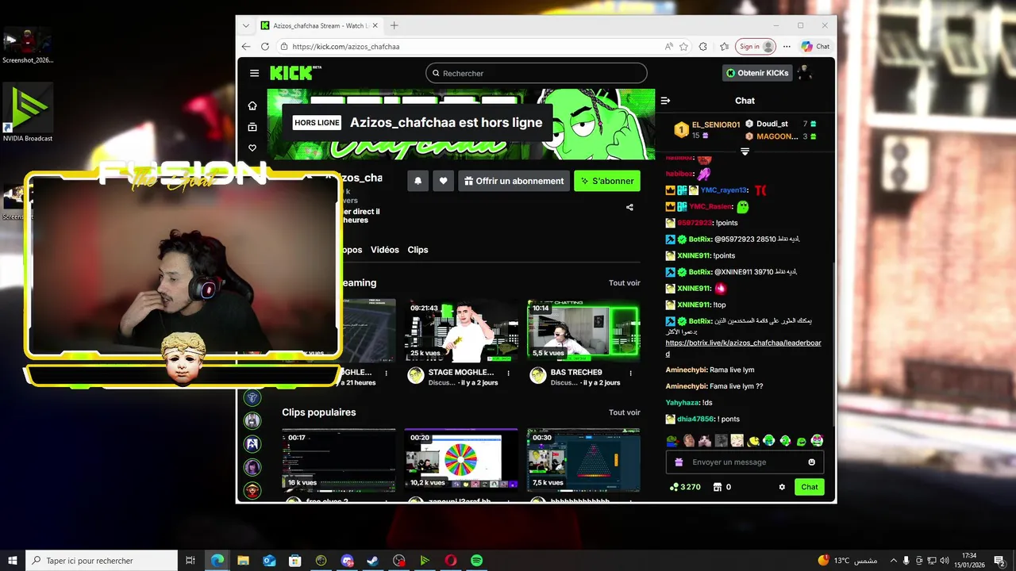Click the Obtenir KICKs button
Screen dimensions: 1016x571
click(757, 73)
